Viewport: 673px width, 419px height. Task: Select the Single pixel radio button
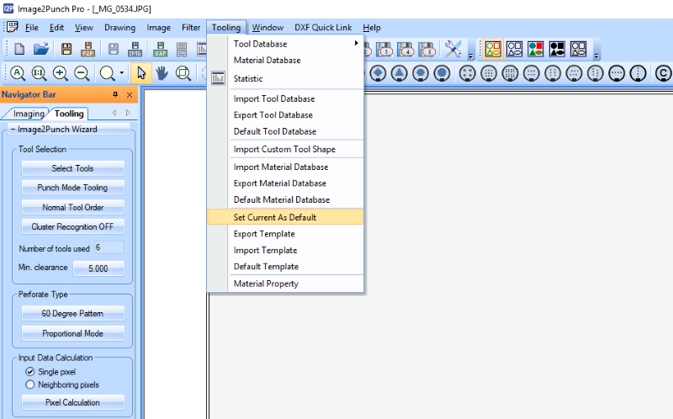[30, 372]
